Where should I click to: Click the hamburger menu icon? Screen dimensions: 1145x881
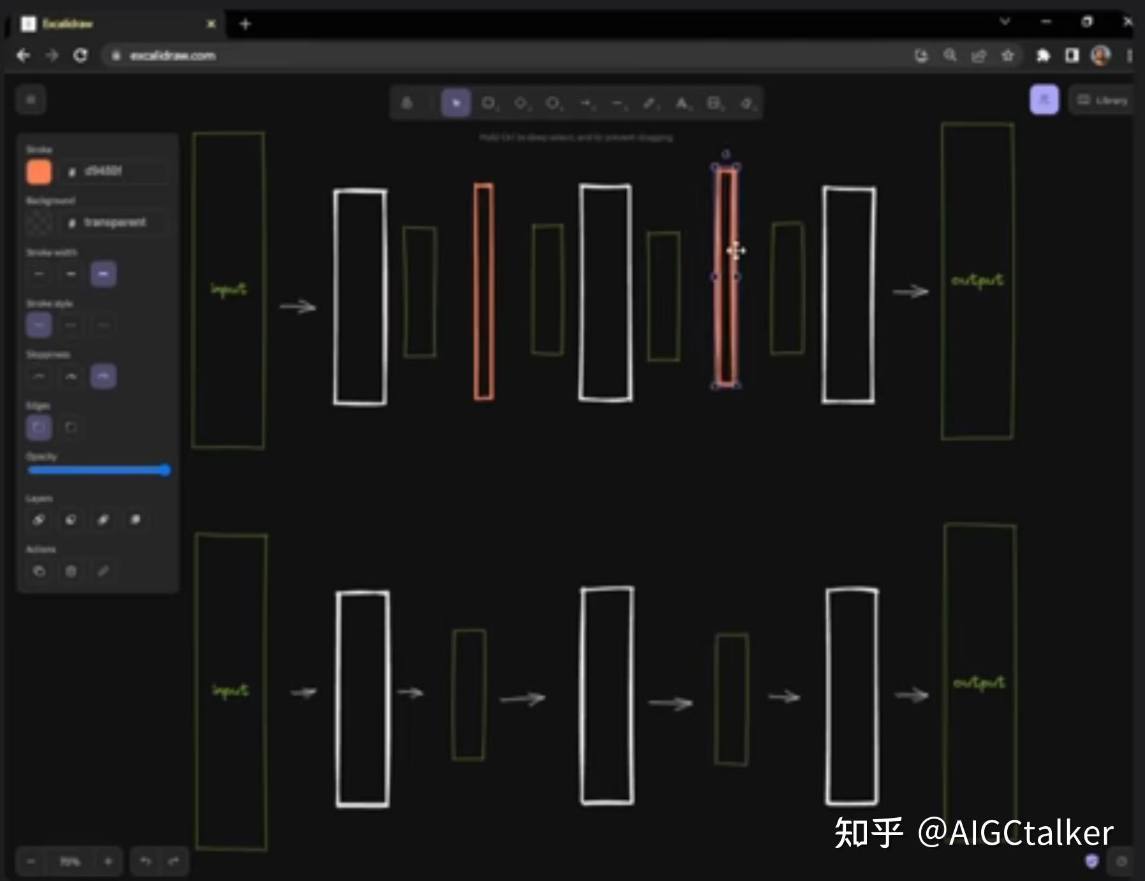coord(31,99)
